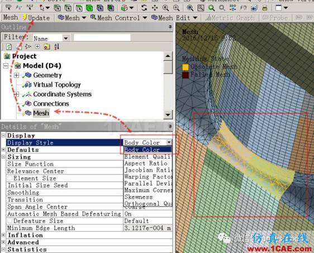Viewport: 314px width, 253px height.
Task: Click the green Face selection filter icon
Action: click(x=89, y=8)
